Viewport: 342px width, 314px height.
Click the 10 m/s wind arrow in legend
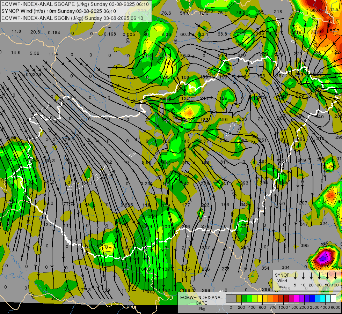coord(303,276)
